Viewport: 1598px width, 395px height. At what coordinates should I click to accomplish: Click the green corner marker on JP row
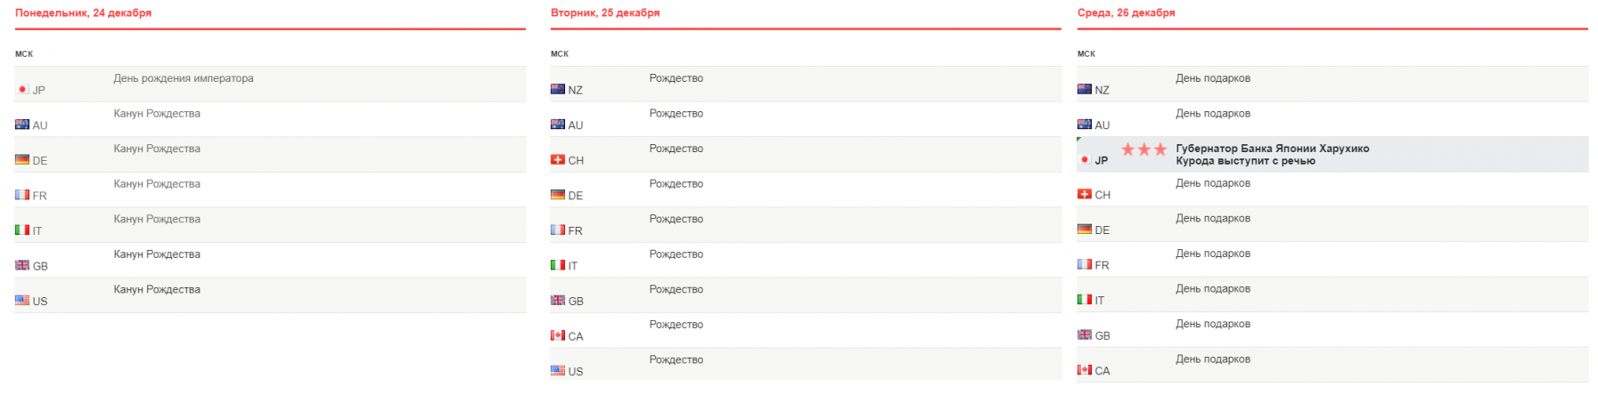pyautogui.click(x=1079, y=140)
